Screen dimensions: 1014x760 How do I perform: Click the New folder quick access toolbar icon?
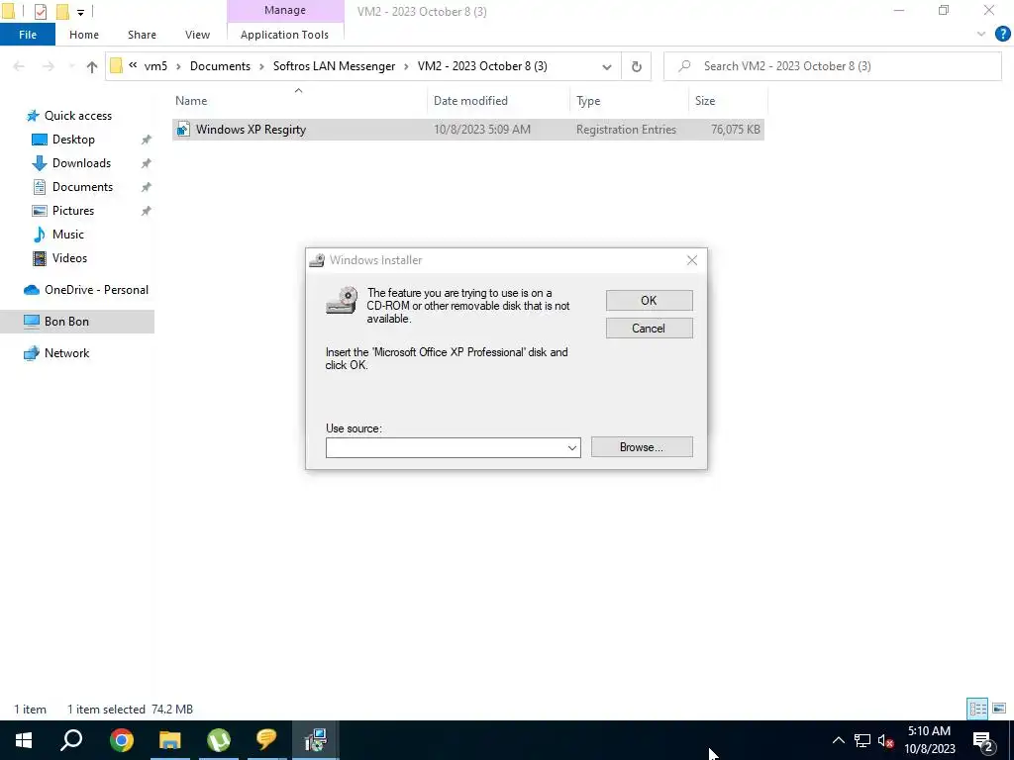coord(62,11)
